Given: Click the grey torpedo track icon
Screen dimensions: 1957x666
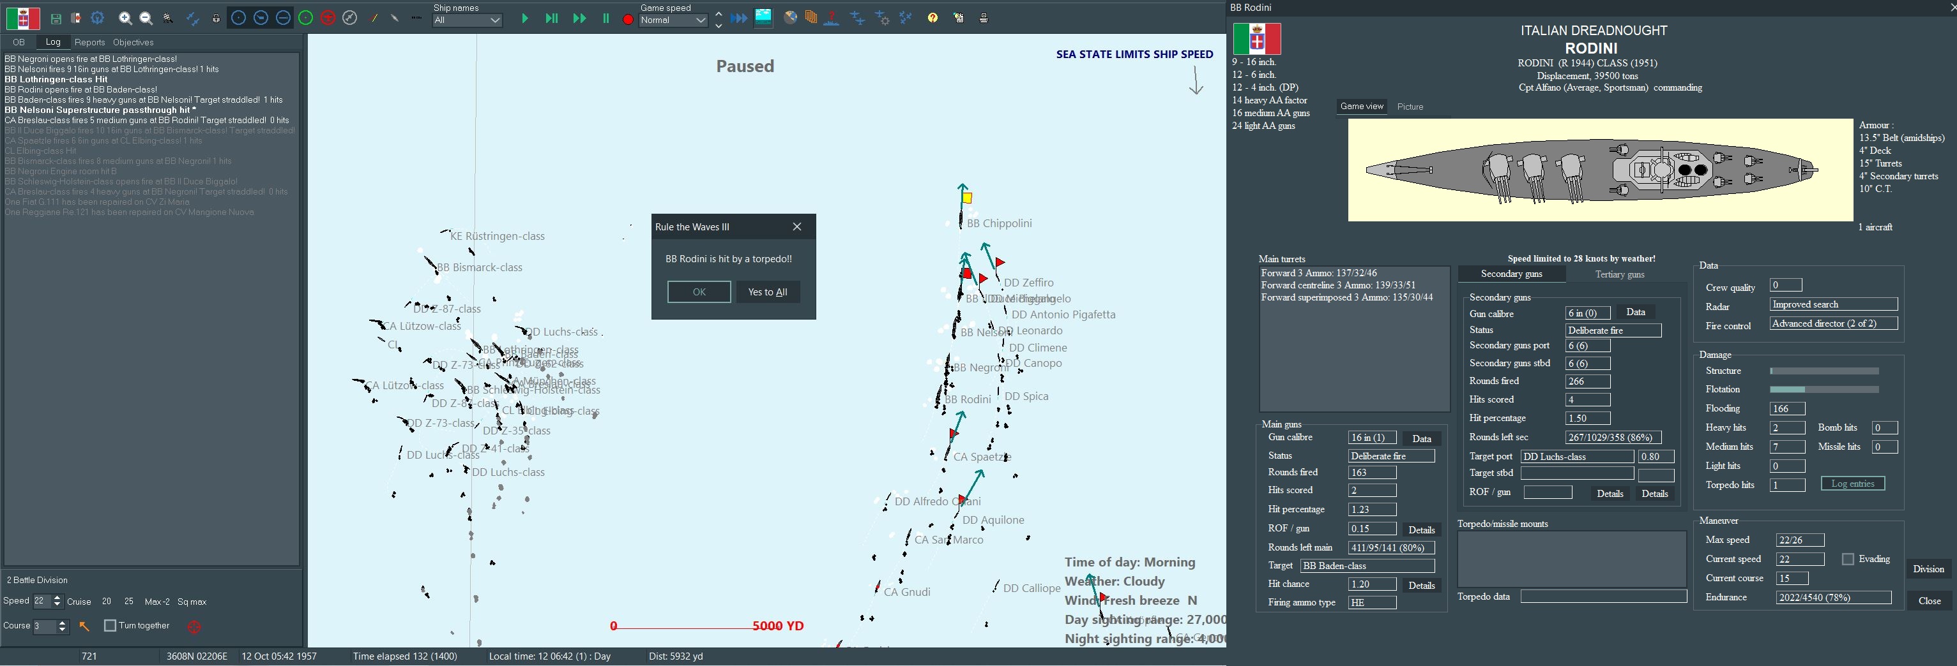Looking at the screenshot, I should click(x=394, y=18).
